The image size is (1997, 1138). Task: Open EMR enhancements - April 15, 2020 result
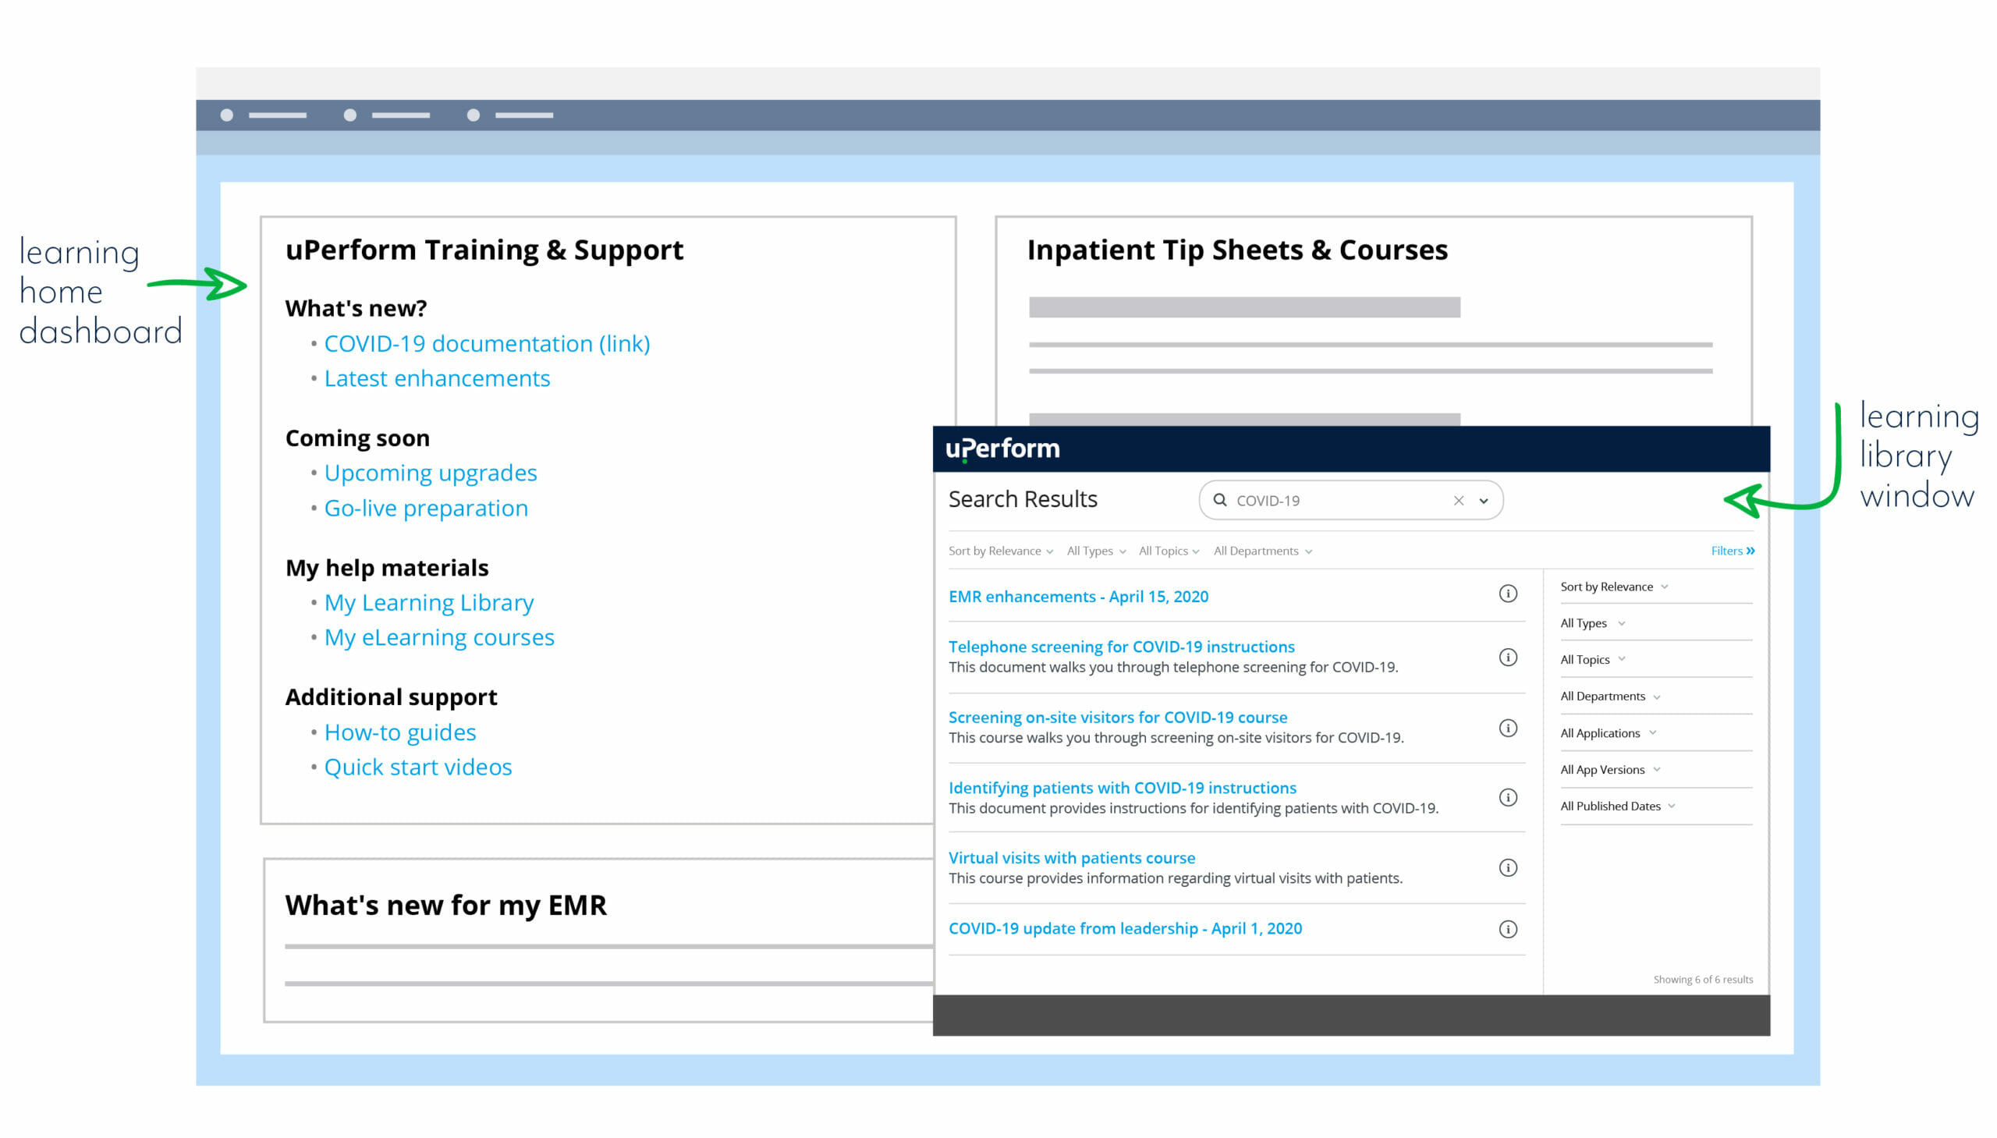pyautogui.click(x=1078, y=597)
